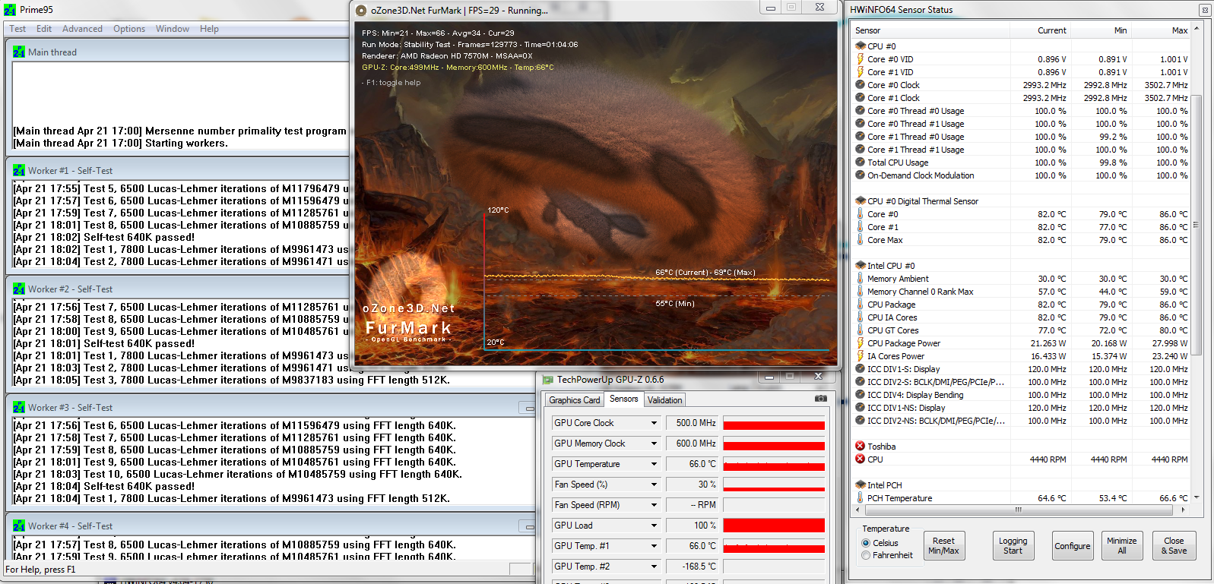Open the HWiNFO Configure button

pyautogui.click(x=1073, y=546)
